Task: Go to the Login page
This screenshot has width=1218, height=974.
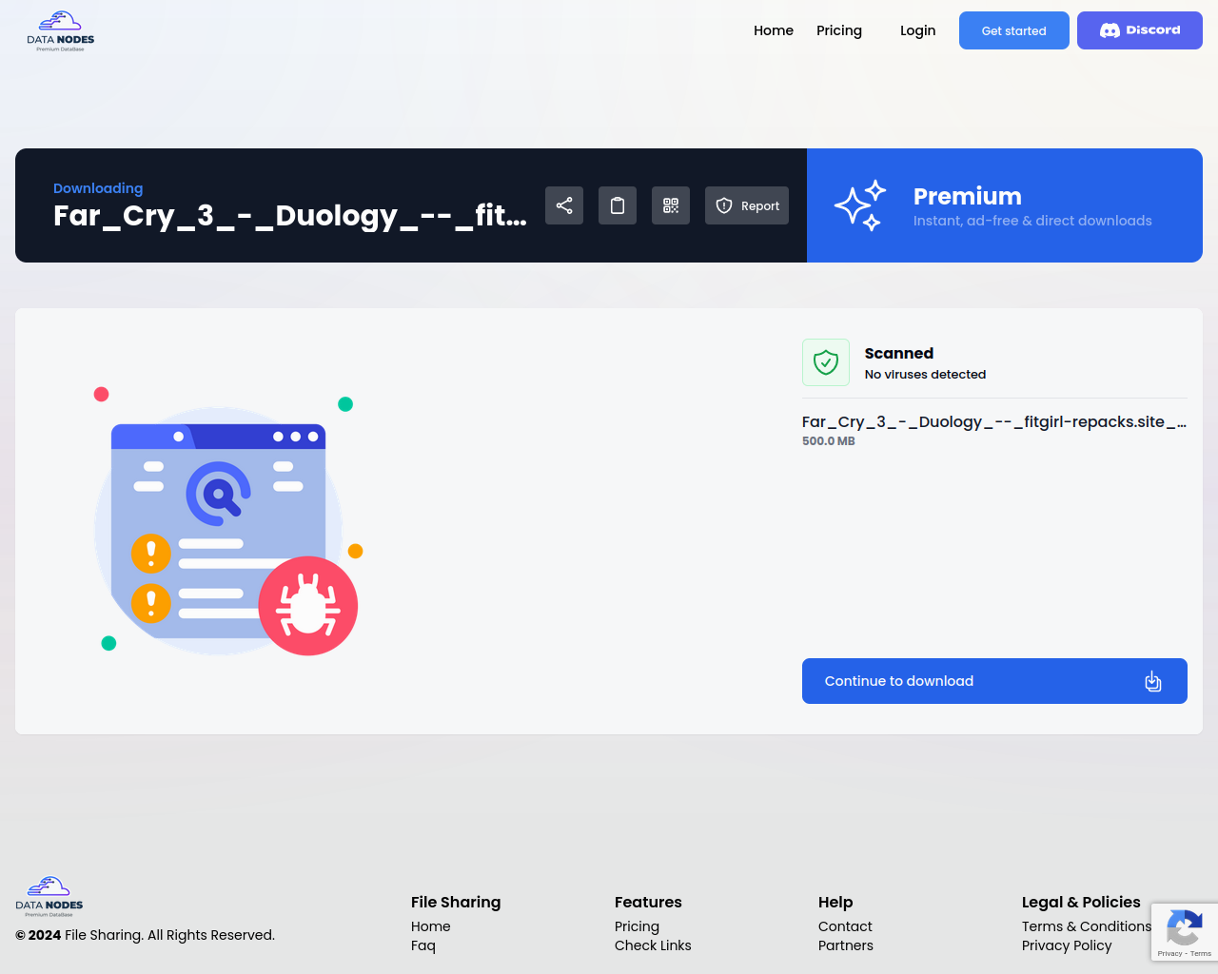Action: coord(918,30)
